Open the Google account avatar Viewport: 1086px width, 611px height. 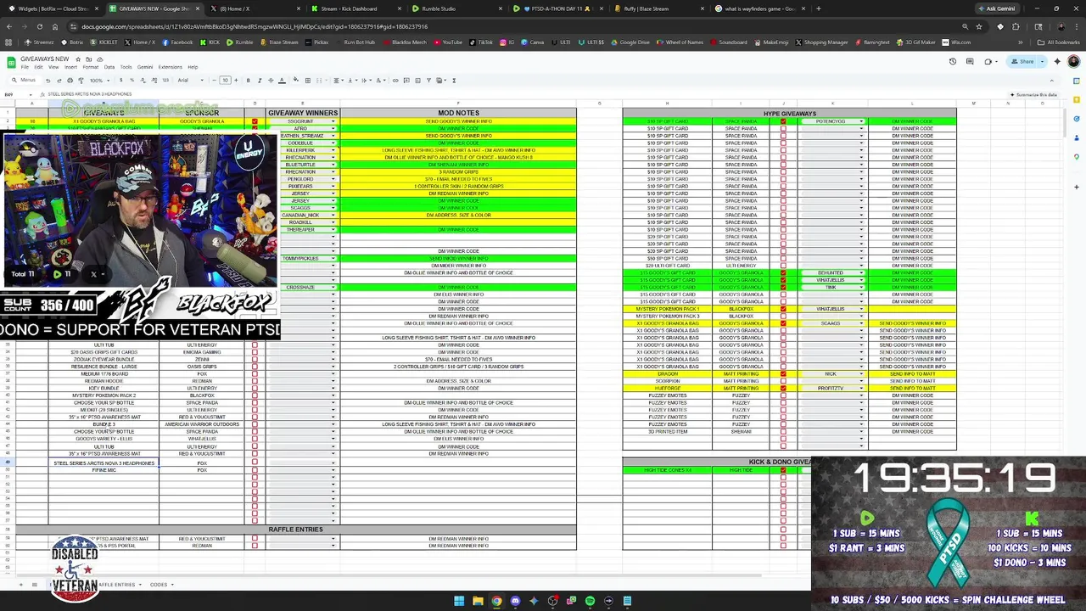click(x=1074, y=61)
